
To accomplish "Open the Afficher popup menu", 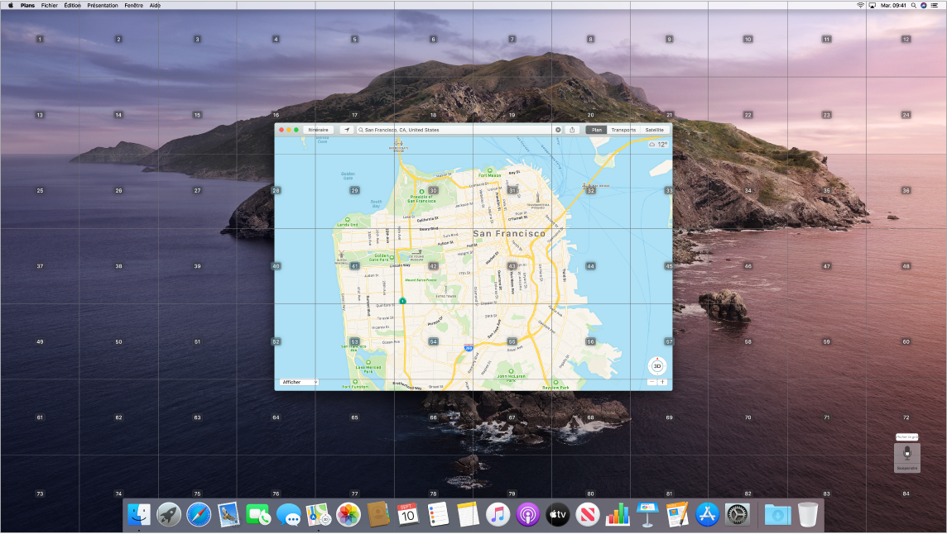I will point(299,382).
